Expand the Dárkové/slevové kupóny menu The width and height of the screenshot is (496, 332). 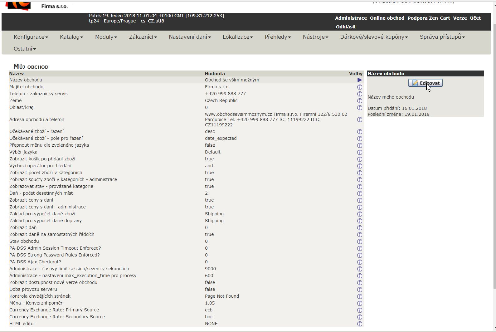(x=374, y=37)
